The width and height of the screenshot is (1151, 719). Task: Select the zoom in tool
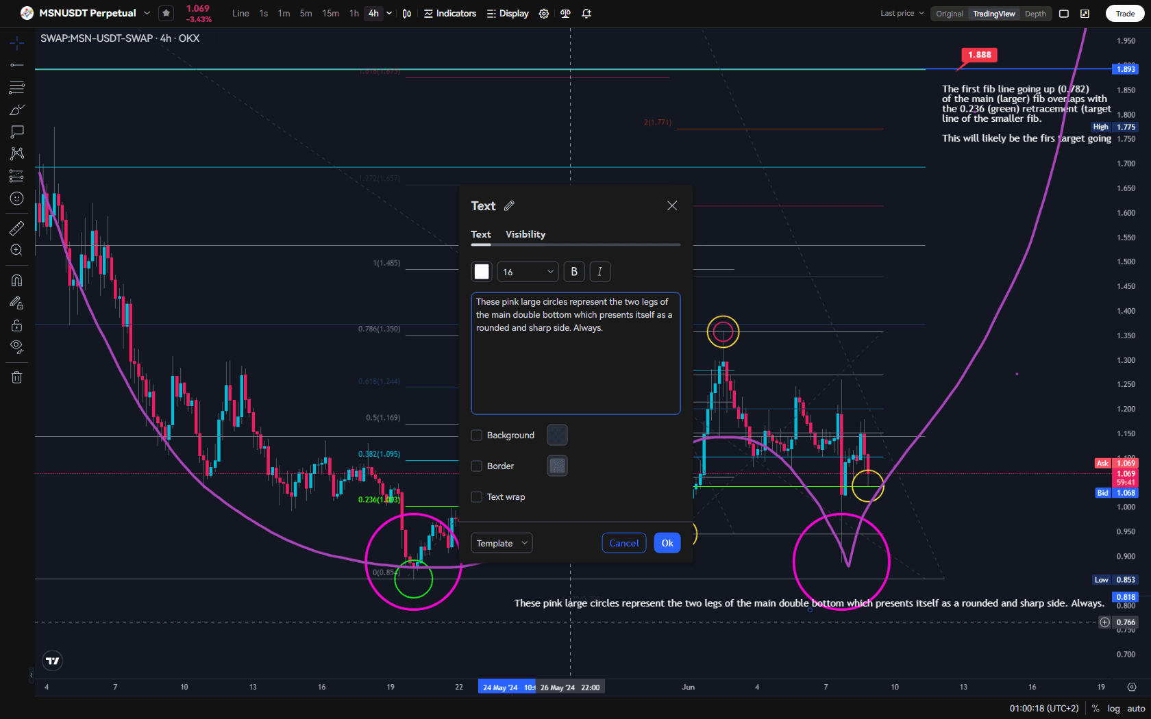17,250
